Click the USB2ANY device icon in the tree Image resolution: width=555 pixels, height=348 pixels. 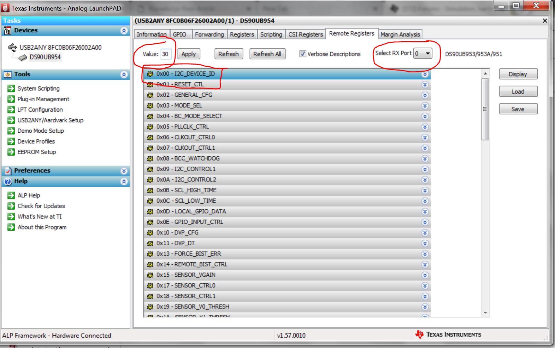pos(12,47)
